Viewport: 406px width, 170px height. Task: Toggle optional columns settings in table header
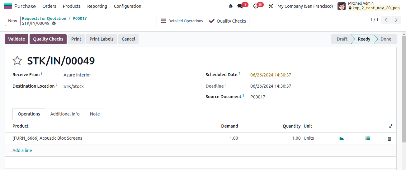click(x=391, y=126)
